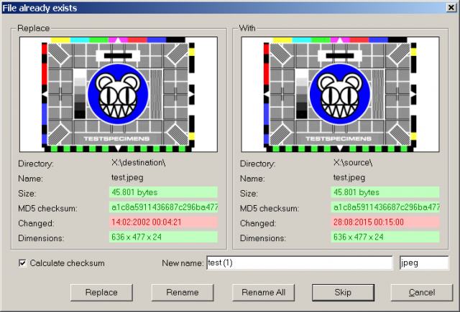Image resolution: width=460 pixels, height=312 pixels.
Task: Toggle the Calculate checksum checkbox
Action: [x=22, y=263]
